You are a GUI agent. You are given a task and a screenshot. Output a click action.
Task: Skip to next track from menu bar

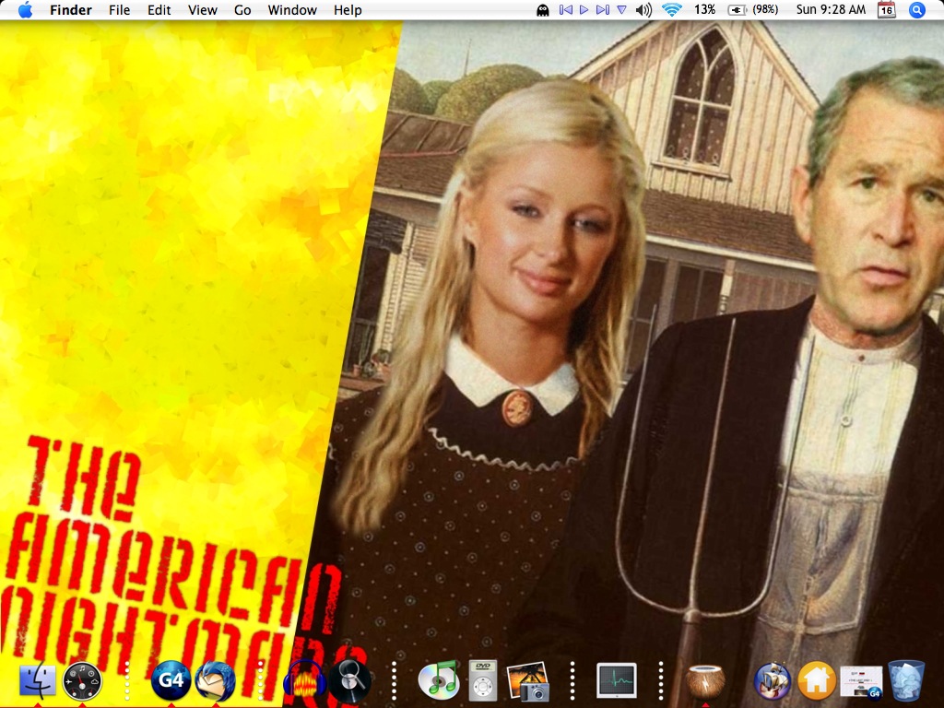click(x=602, y=9)
